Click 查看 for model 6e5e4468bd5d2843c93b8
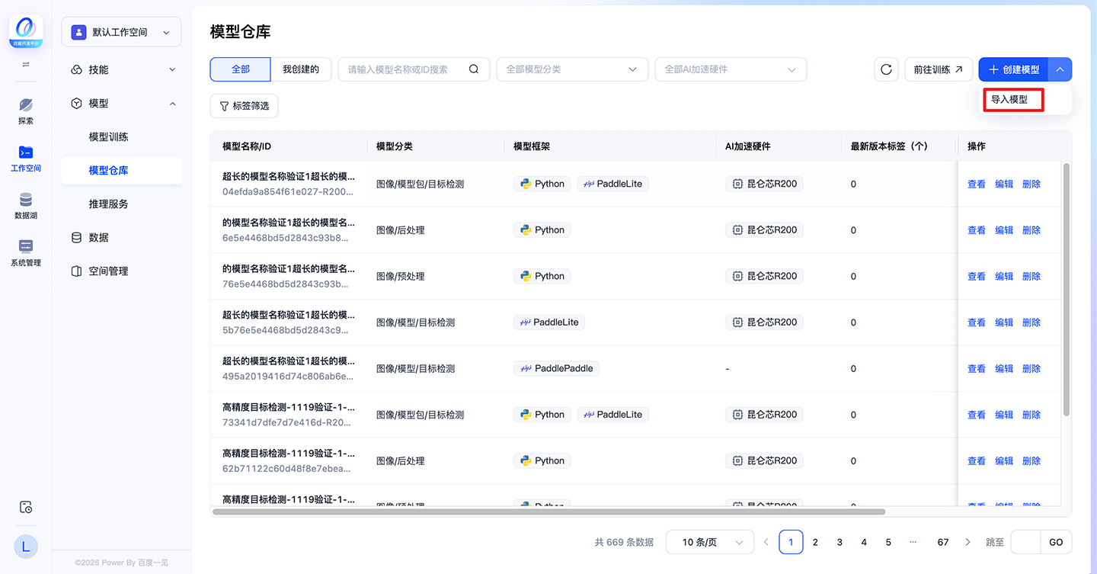 tap(977, 230)
